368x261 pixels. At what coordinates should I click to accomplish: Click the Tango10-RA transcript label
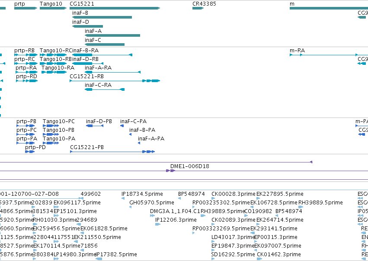(58, 68)
